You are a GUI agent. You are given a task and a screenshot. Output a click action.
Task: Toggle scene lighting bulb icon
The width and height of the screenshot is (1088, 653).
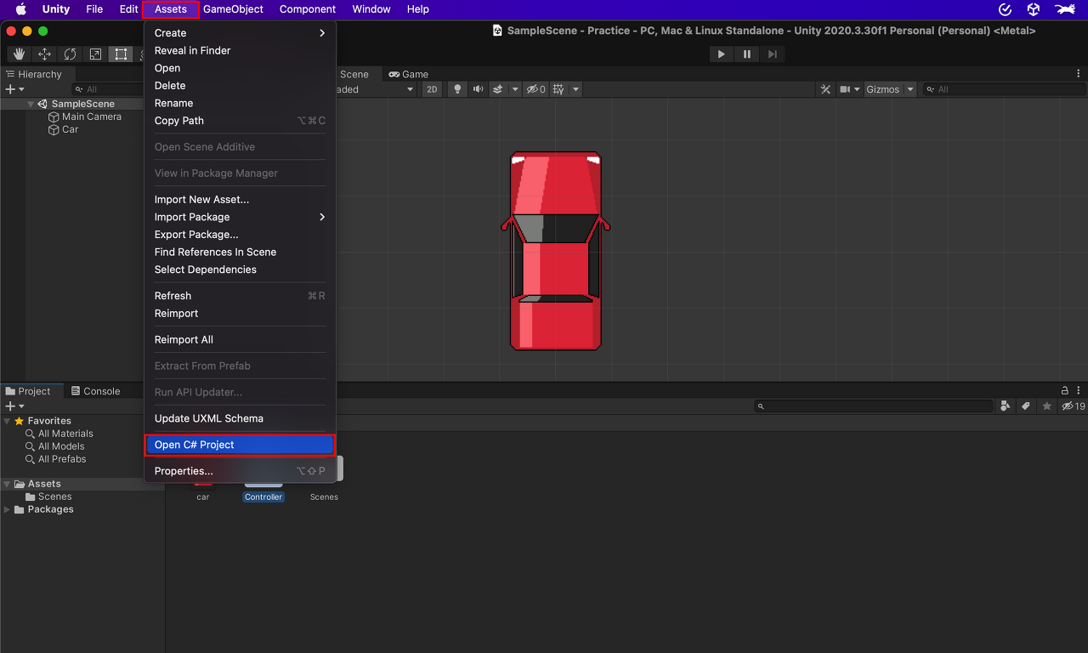pyautogui.click(x=457, y=89)
